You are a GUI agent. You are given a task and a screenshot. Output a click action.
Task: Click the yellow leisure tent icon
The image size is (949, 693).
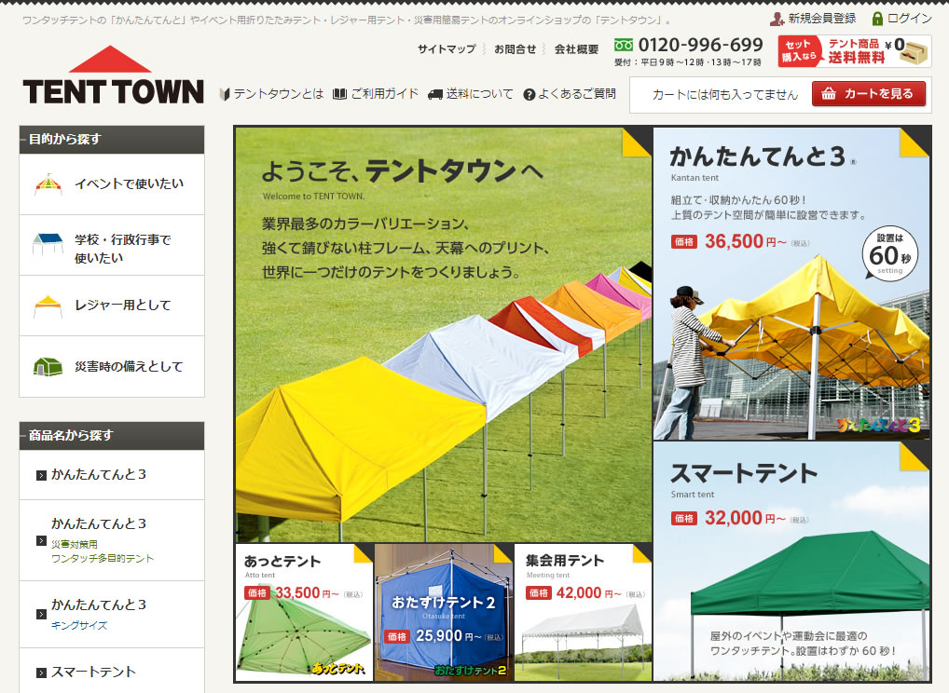pyautogui.click(x=48, y=306)
